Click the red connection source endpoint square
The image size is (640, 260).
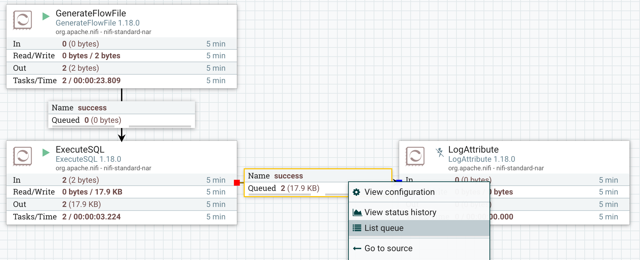(237, 183)
